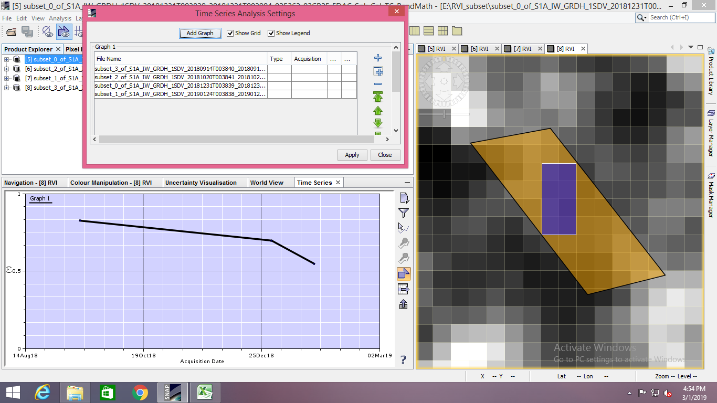The width and height of the screenshot is (717, 403).
Task: Click the export table arrow icon
Action: pos(404,289)
